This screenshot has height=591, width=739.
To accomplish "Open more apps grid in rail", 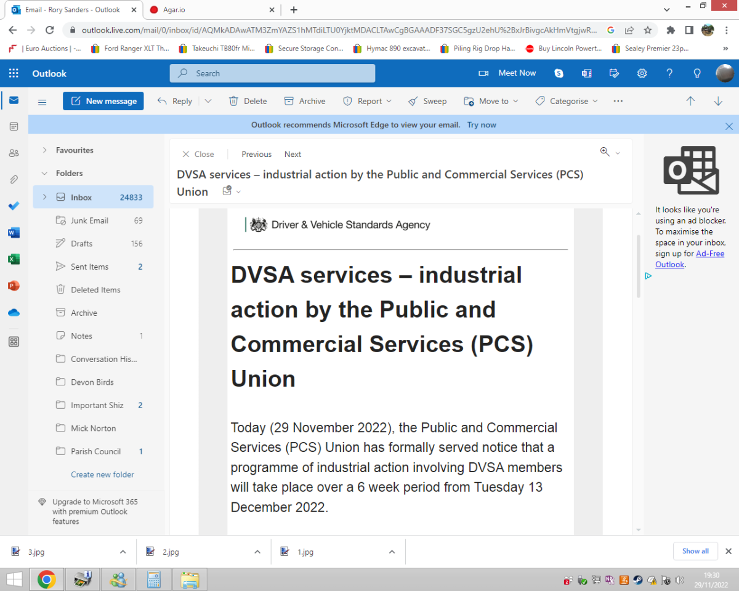I will (x=14, y=342).
